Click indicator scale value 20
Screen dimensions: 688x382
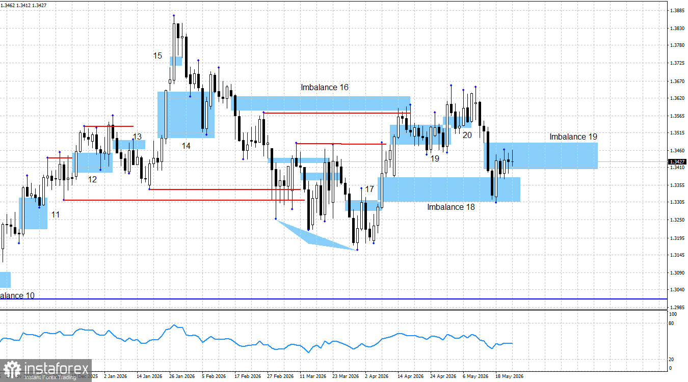pos(672,359)
